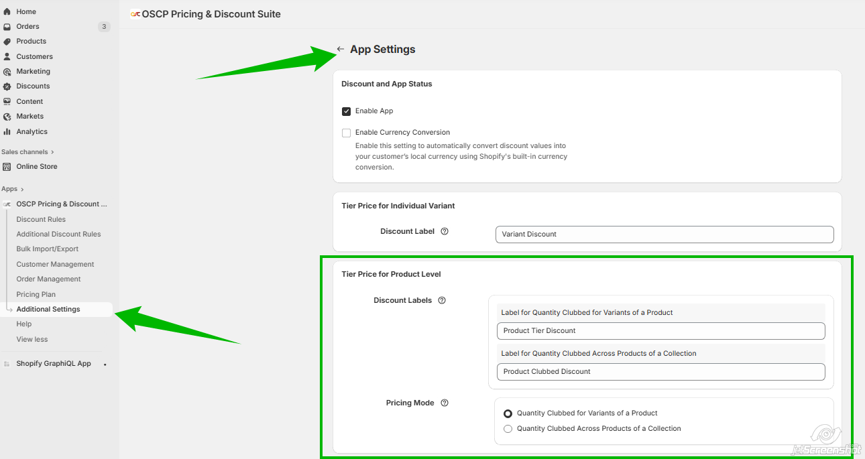865x459 pixels.
Task: Click the Orders inbox icon
Action: coord(7,27)
